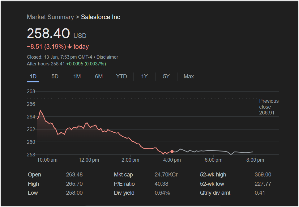Viewport: 299px width, 207px height.
Task: Click the P/E ratio label
Action: click(124, 184)
